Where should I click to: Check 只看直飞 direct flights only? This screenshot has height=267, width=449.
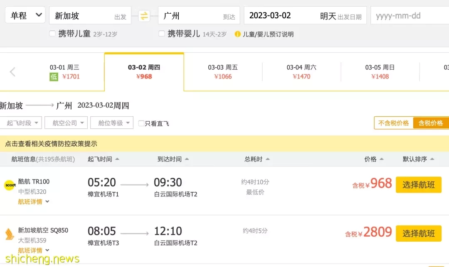click(141, 123)
